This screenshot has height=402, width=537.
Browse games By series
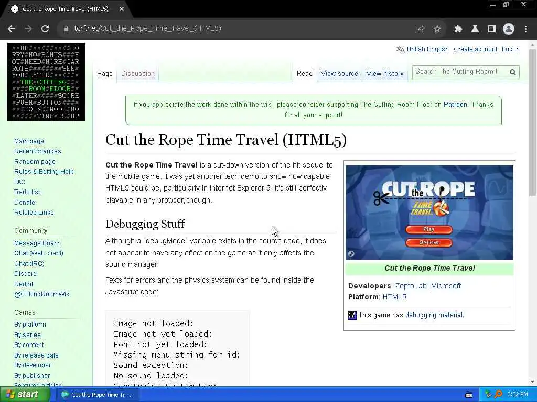(27, 334)
